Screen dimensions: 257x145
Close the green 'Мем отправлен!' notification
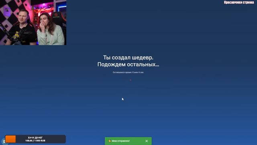(x=147, y=141)
